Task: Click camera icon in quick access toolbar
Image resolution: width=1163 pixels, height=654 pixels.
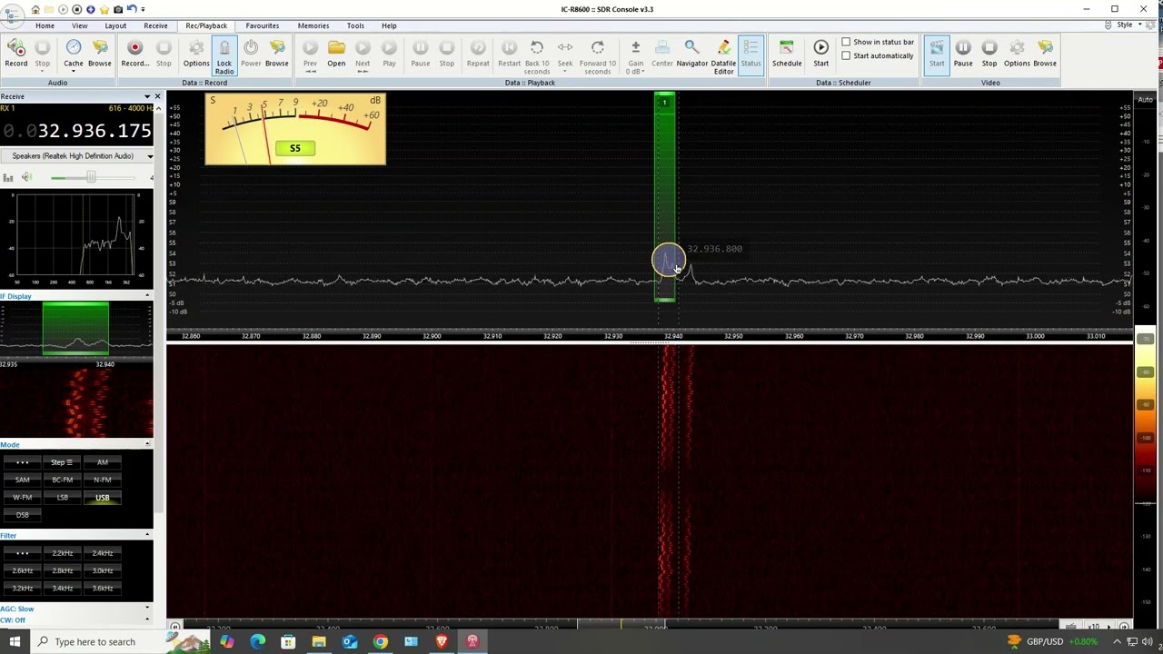Action: point(118,9)
